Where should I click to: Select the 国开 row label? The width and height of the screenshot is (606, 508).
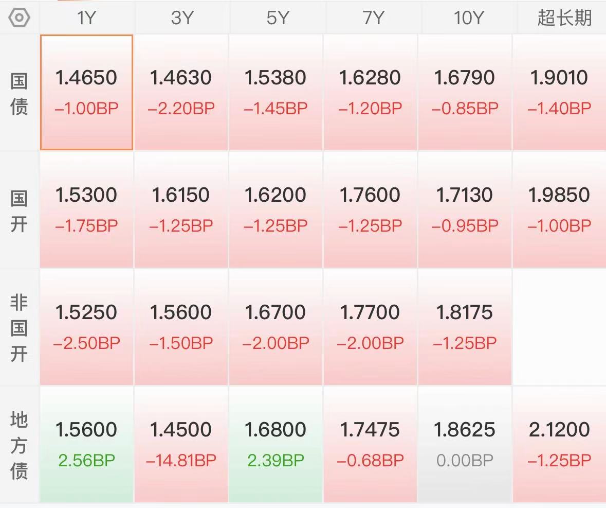[x=19, y=211]
